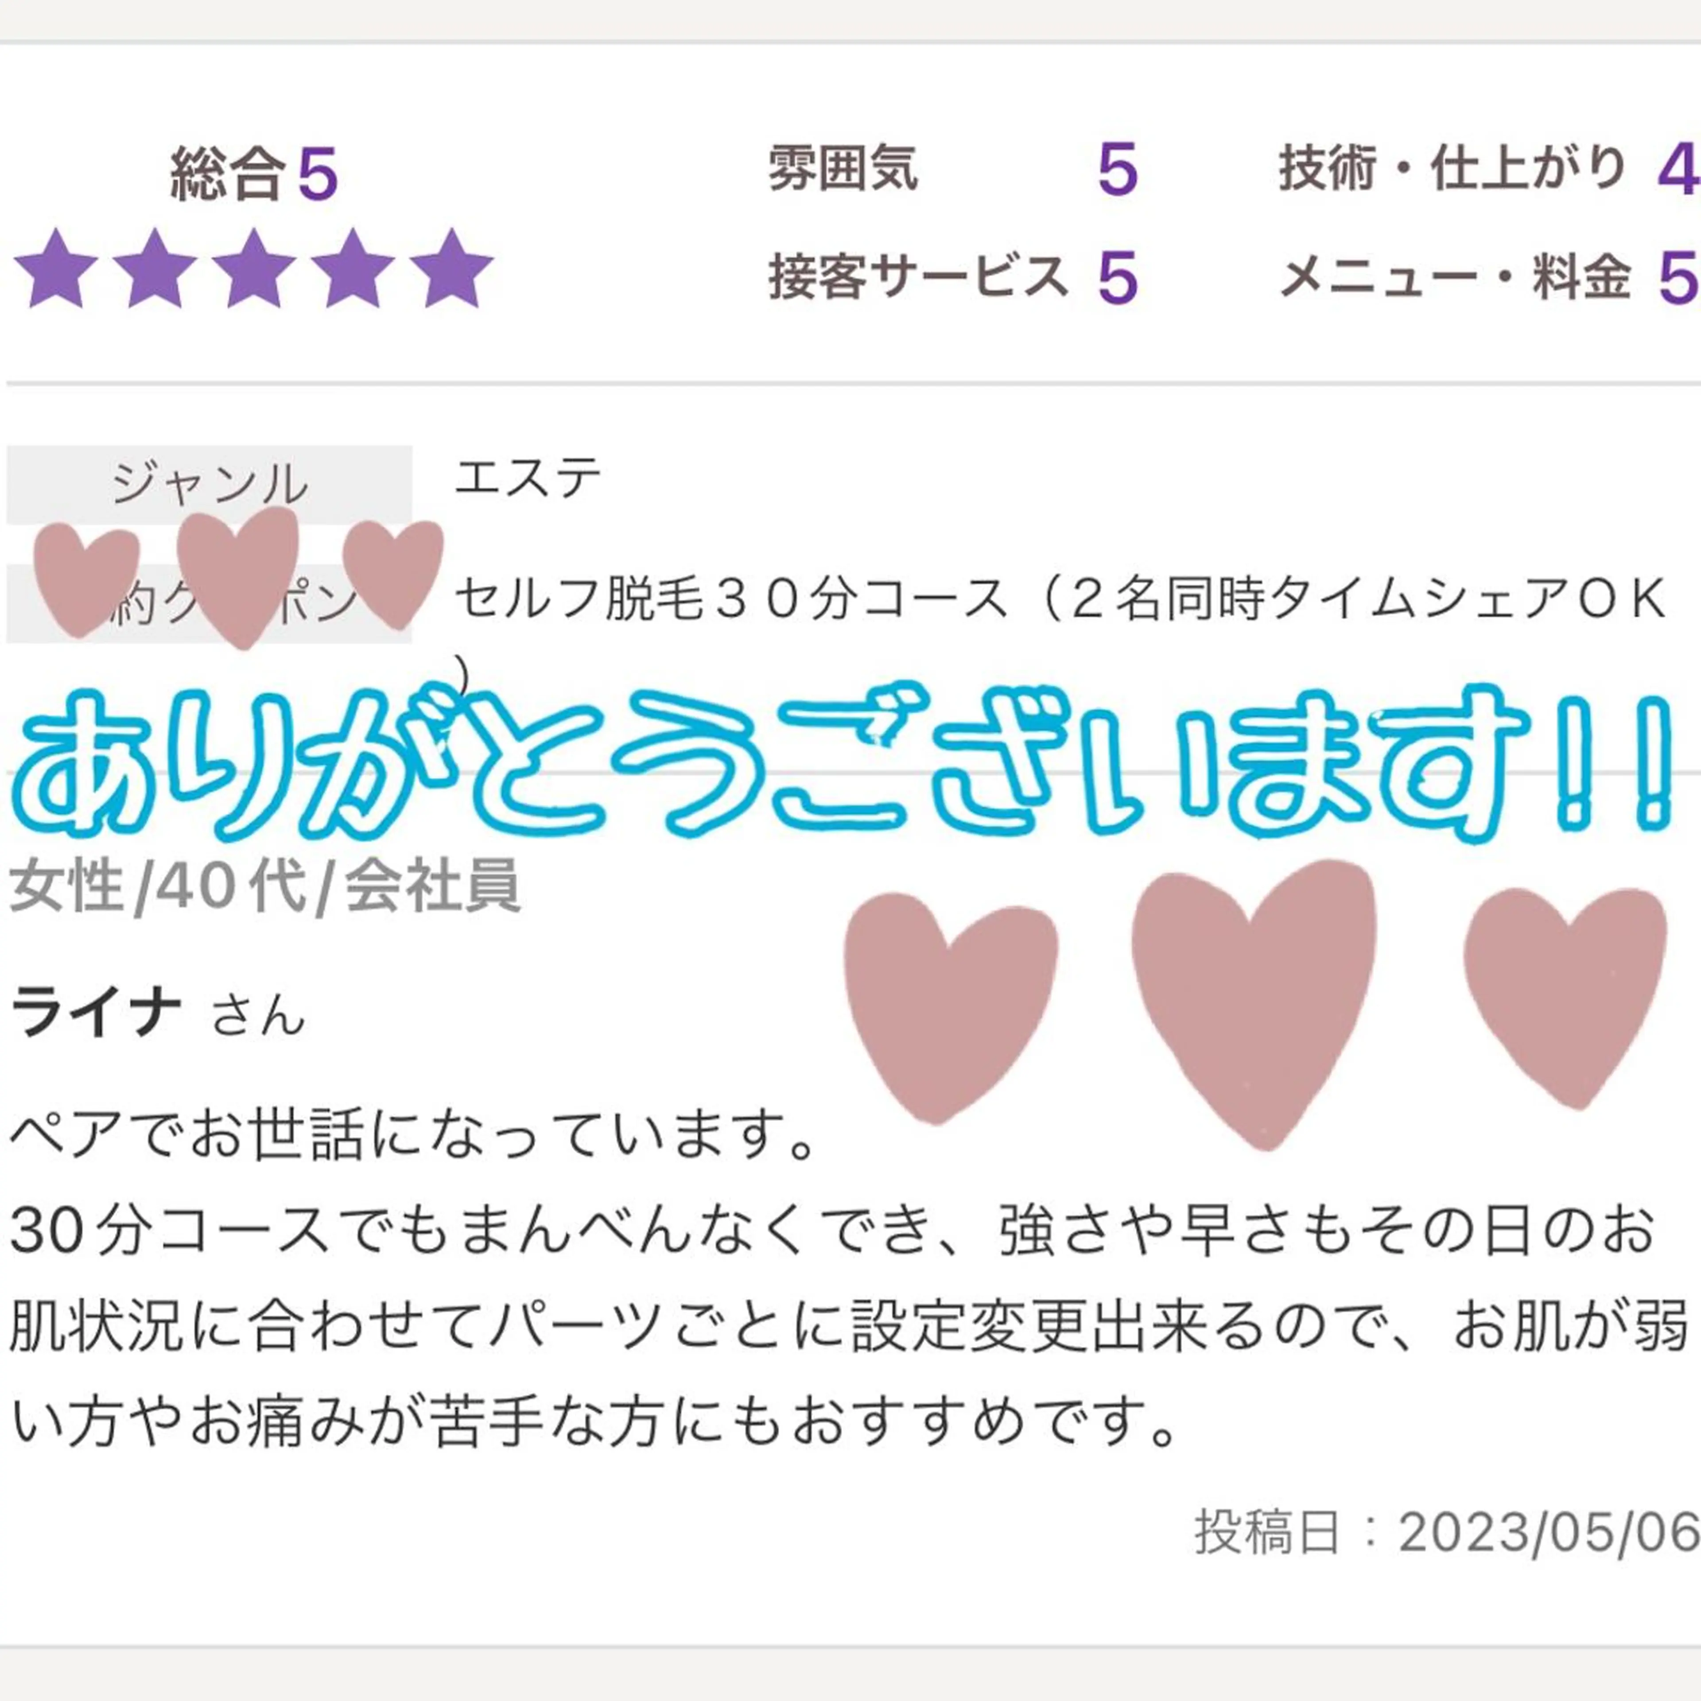Open the セルフ脱毛30分コース coupon text
Screen dimensions: 1701x1701
coord(1060,600)
